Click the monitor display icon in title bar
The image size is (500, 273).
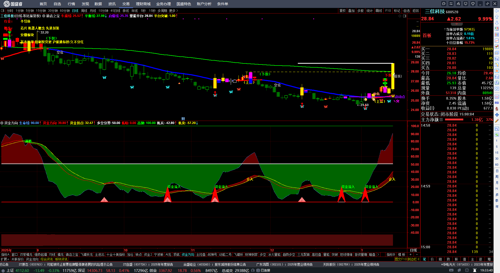click(x=465, y=4)
